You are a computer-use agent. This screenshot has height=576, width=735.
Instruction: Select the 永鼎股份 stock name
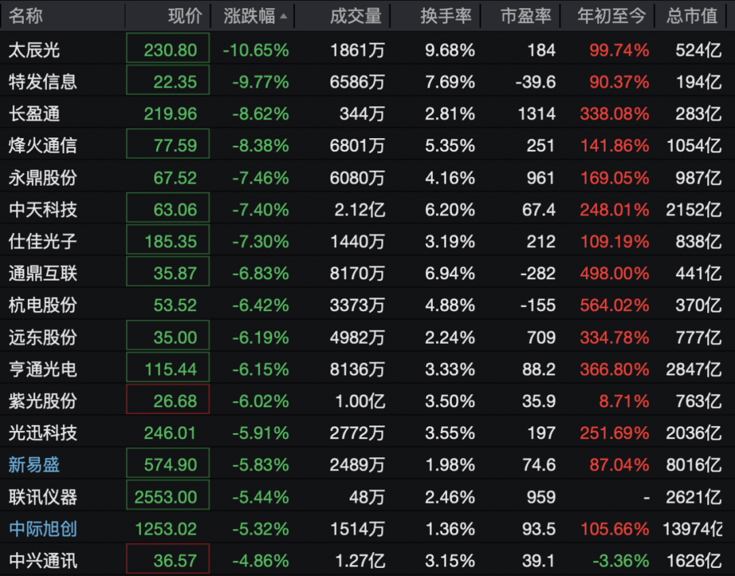click(x=43, y=178)
